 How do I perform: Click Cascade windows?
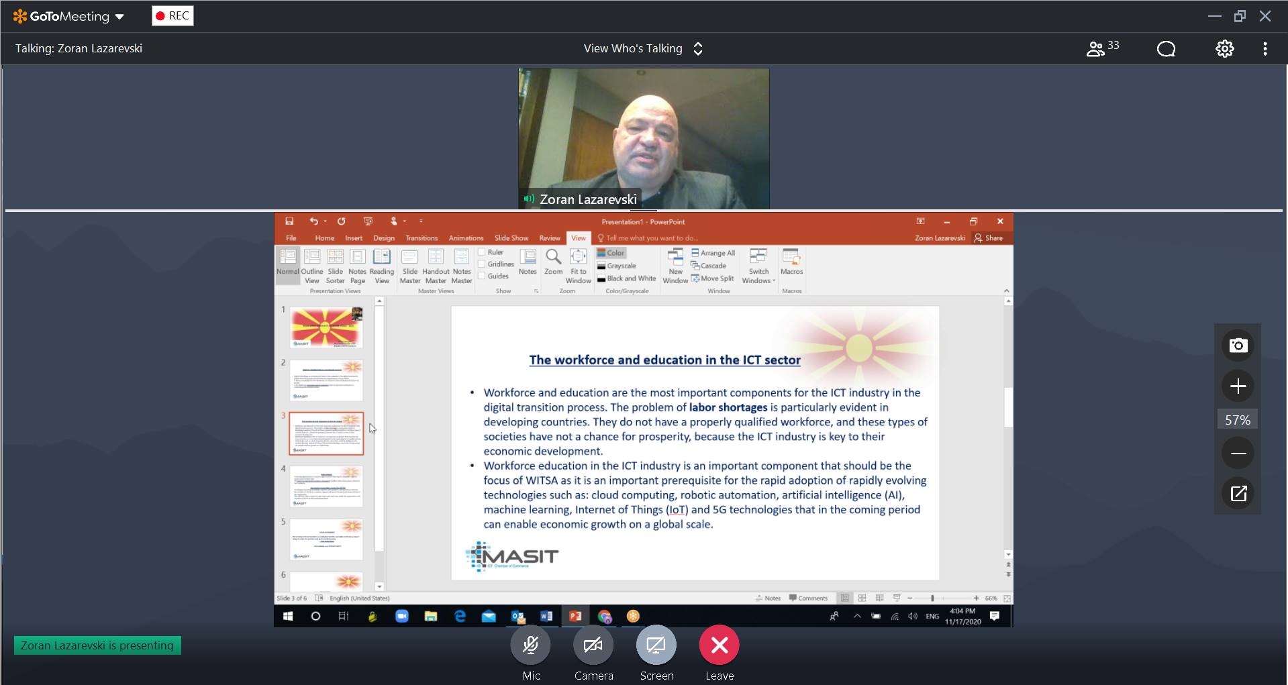709,266
